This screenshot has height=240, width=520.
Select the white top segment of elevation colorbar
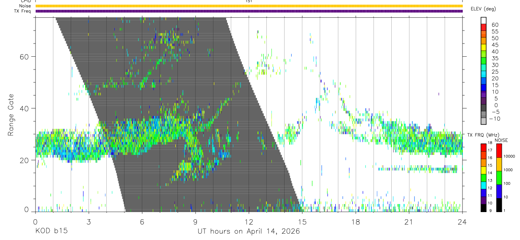tap(484, 21)
